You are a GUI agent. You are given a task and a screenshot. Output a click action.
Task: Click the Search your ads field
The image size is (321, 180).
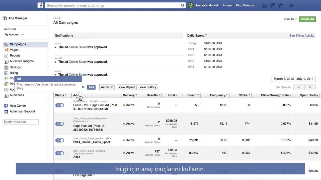click(21, 122)
